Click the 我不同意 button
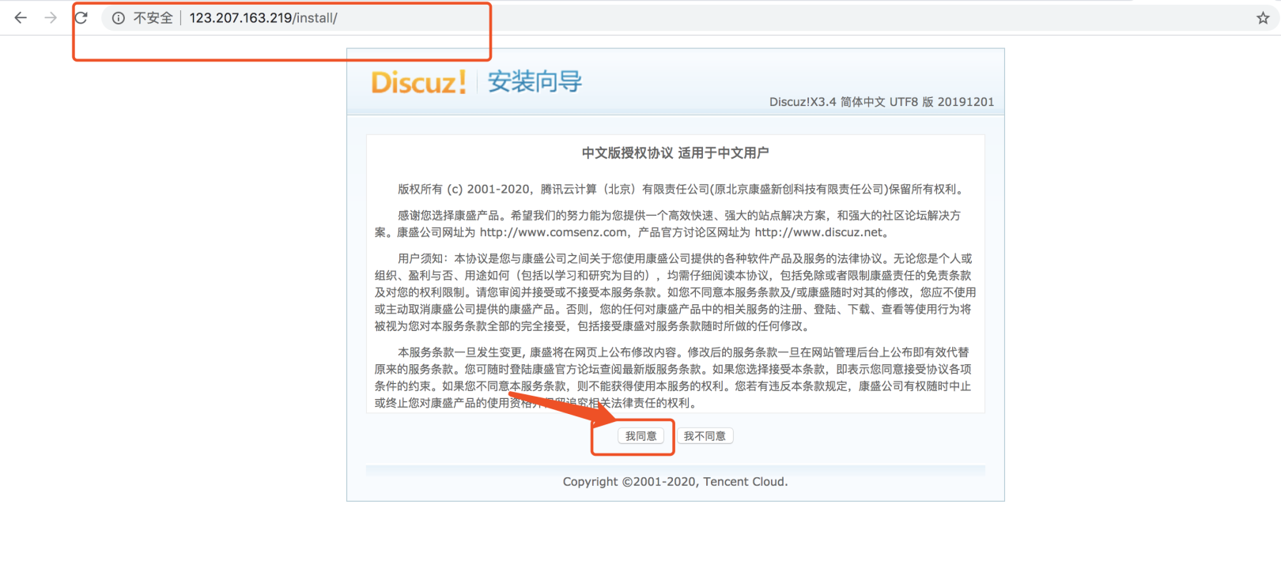The width and height of the screenshot is (1281, 572). pos(705,436)
